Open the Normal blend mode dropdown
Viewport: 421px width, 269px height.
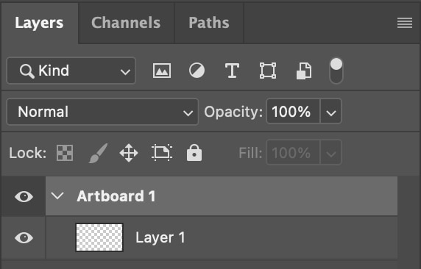coord(102,112)
